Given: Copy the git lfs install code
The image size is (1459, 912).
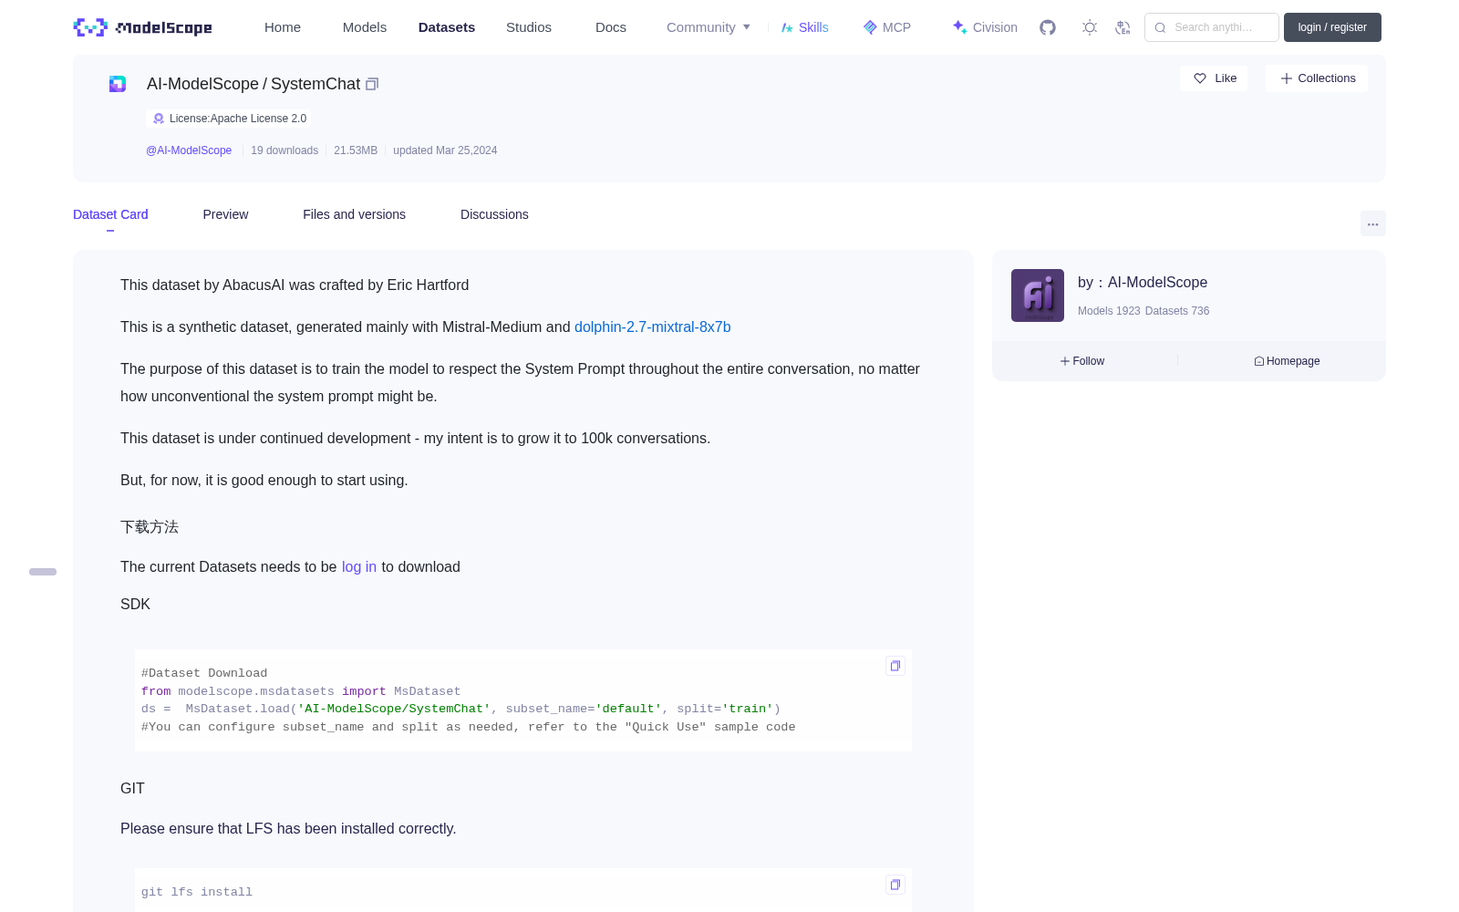Looking at the screenshot, I should coord(895,885).
